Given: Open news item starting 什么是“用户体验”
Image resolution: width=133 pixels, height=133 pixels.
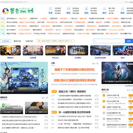Looking at the screenshot, I should (x=75, y=124).
